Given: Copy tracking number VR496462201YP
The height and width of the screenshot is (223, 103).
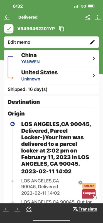Looking at the screenshot, I should [x=62, y=29].
